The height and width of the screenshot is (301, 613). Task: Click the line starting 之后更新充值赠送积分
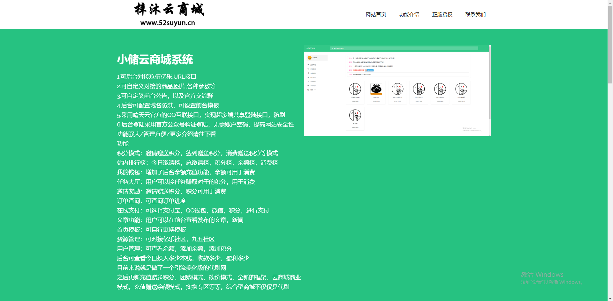tap(209, 277)
